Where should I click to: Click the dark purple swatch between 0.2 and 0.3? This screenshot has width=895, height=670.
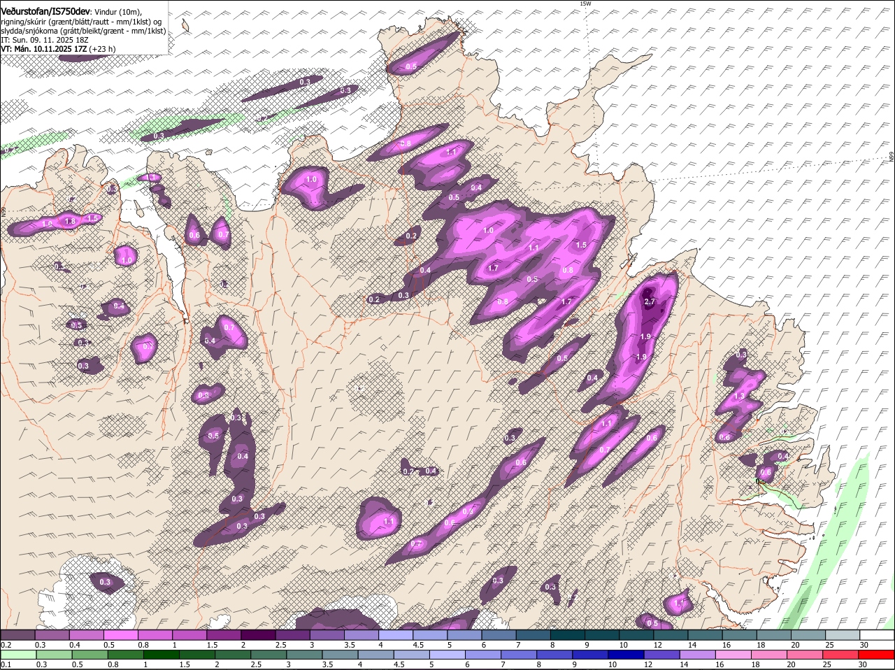tap(18, 634)
